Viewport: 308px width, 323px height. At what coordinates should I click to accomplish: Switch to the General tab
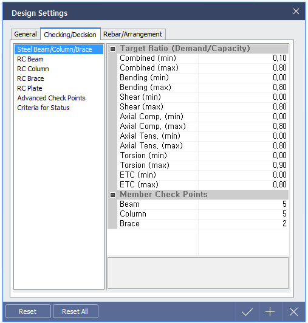coord(26,34)
